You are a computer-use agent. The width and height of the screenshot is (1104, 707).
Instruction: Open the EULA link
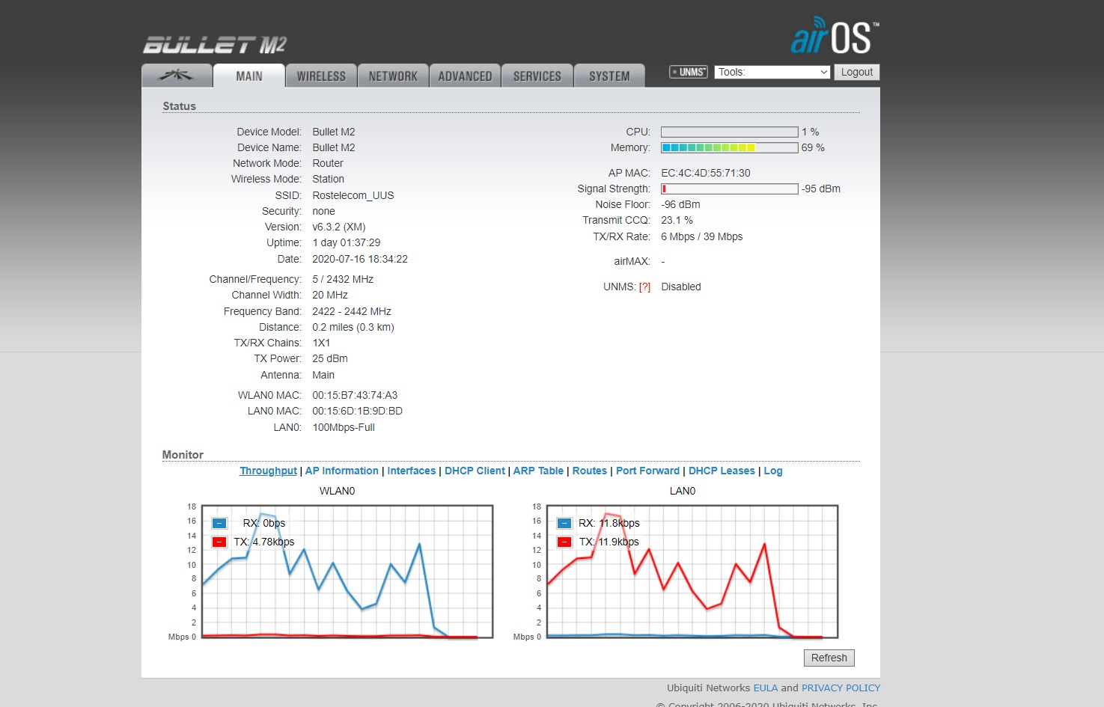(x=766, y=688)
